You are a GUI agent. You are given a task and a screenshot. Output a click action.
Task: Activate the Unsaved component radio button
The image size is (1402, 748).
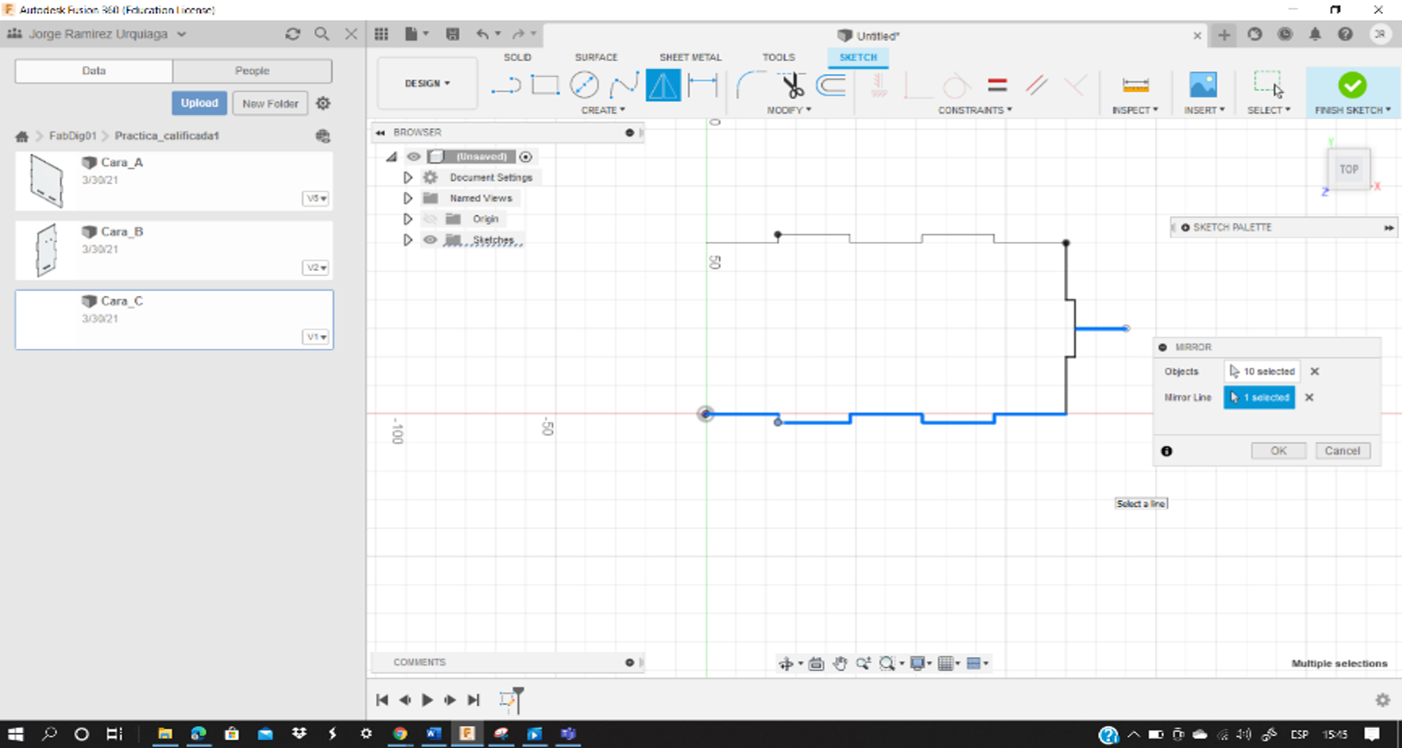526,157
